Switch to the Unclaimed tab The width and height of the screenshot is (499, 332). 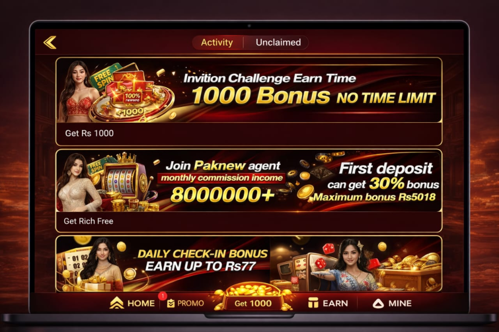[278, 42]
